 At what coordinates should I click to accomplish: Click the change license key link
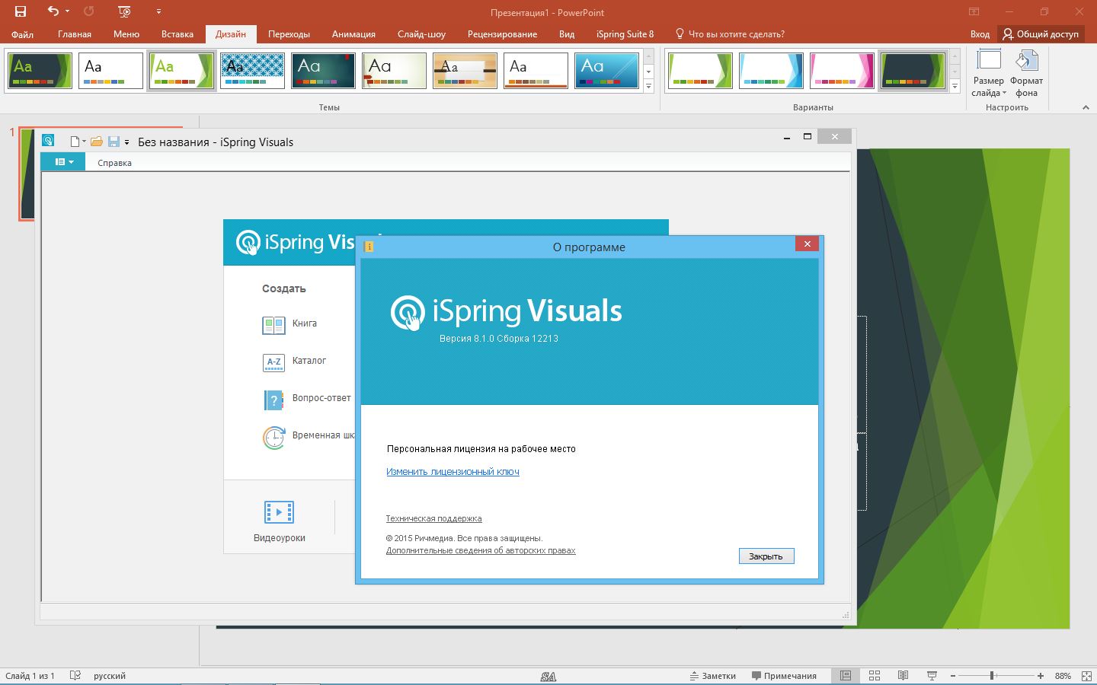tap(453, 472)
